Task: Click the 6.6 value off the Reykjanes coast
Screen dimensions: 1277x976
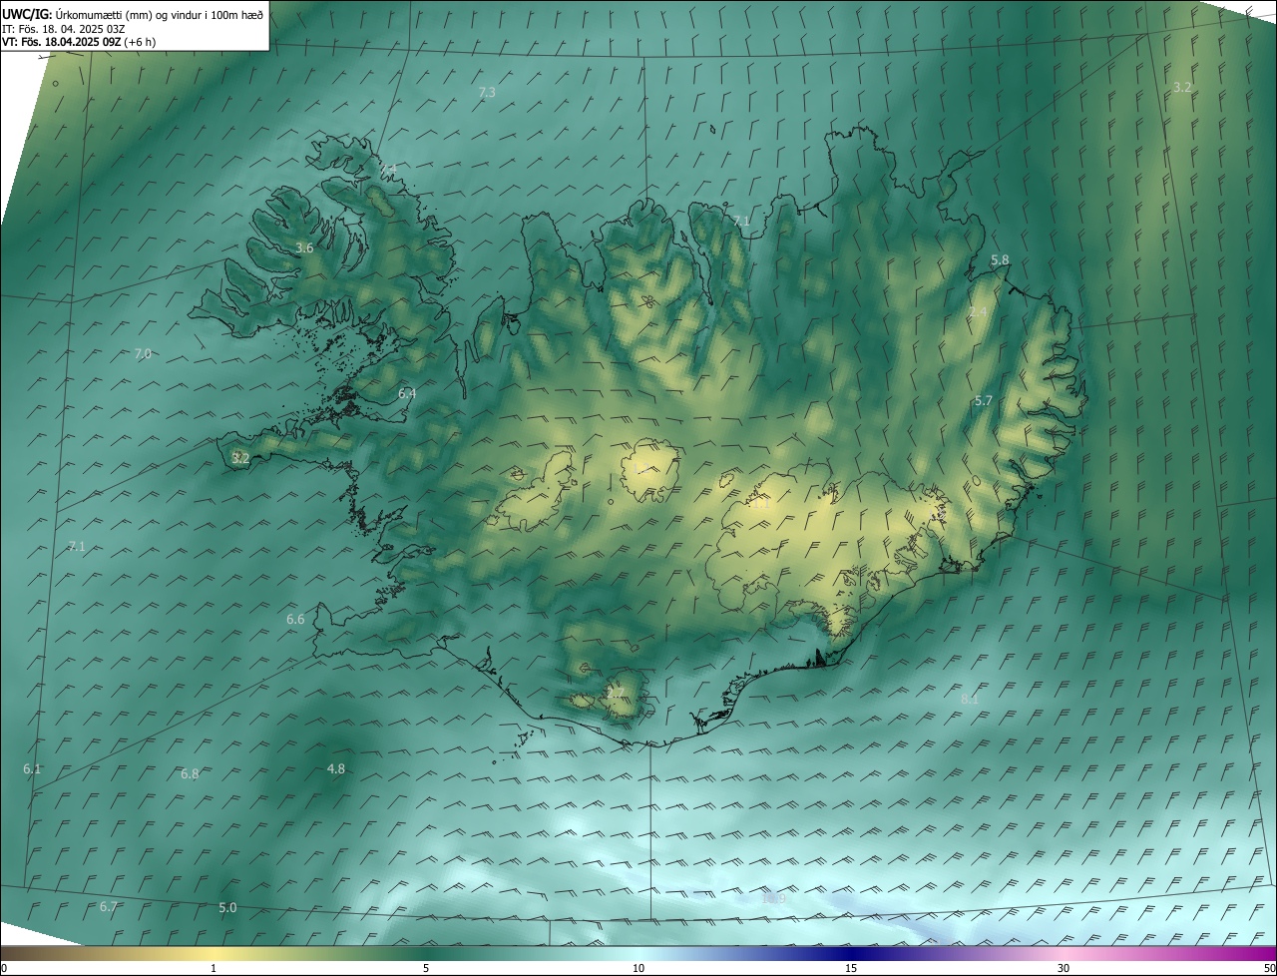Action: click(295, 619)
